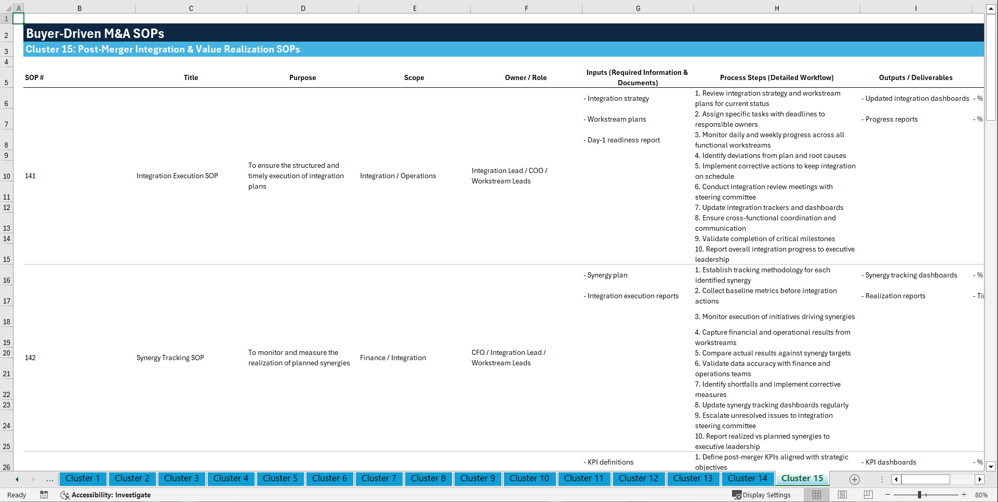
Task: Click the Display Settings icon
Action: [737, 495]
